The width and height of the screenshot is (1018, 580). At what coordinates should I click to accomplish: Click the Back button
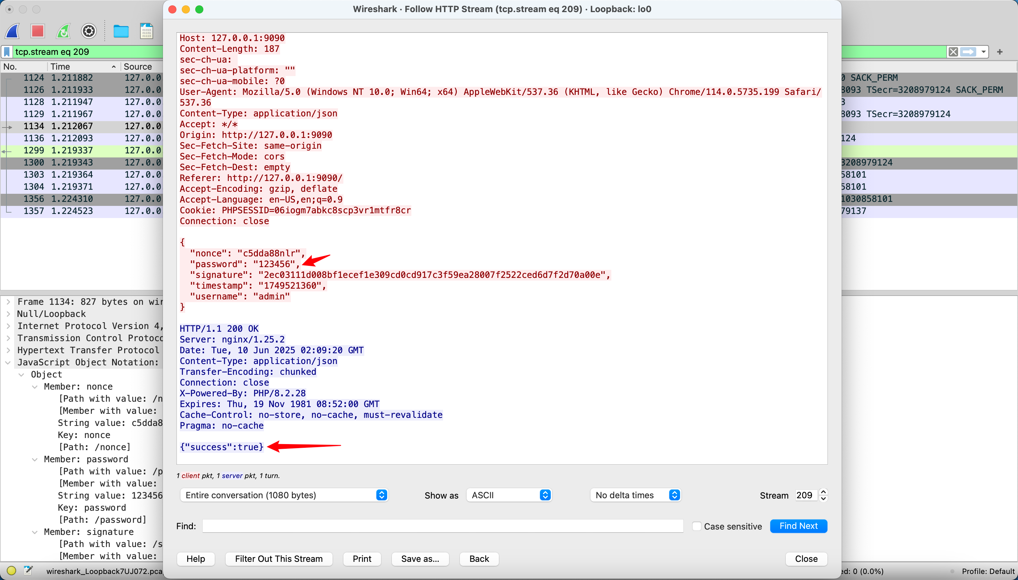(479, 558)
